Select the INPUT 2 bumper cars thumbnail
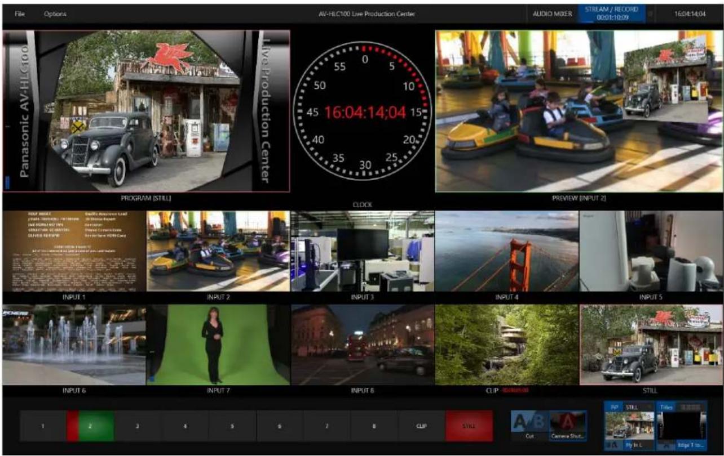Screen dimensions: 724x456 (x=218, y=251)
